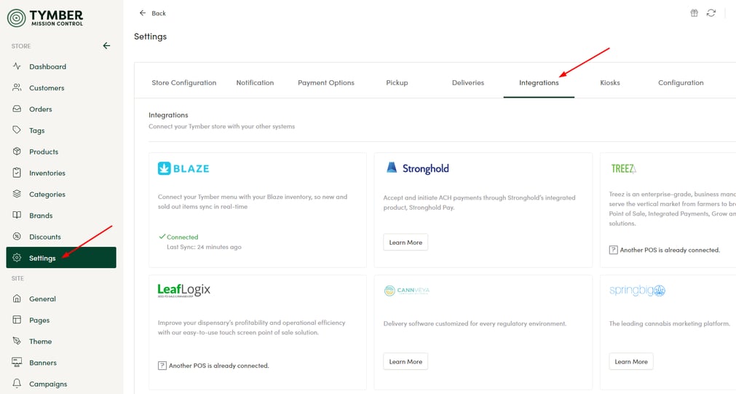Click the springbig logo
This screenshot has width=736, height=394.
(637, 290)
